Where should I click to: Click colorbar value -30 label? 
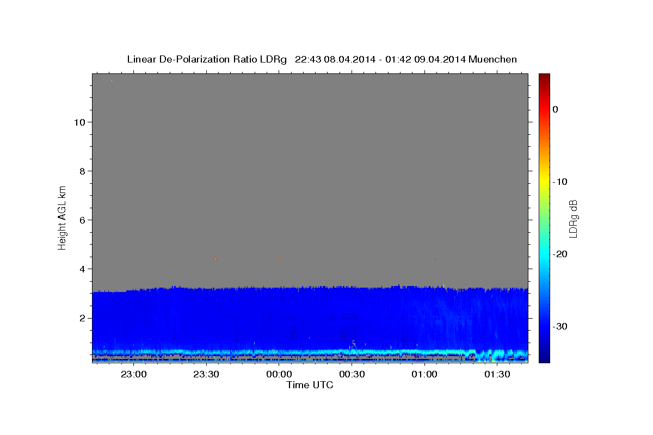pos(560,326)
